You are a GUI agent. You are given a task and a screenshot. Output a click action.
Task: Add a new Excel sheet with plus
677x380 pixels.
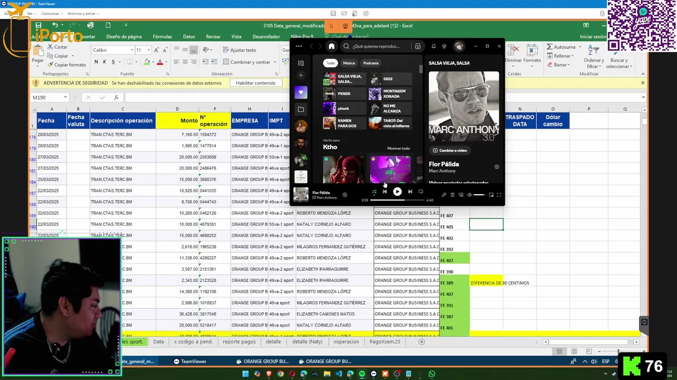pos(422,341)
